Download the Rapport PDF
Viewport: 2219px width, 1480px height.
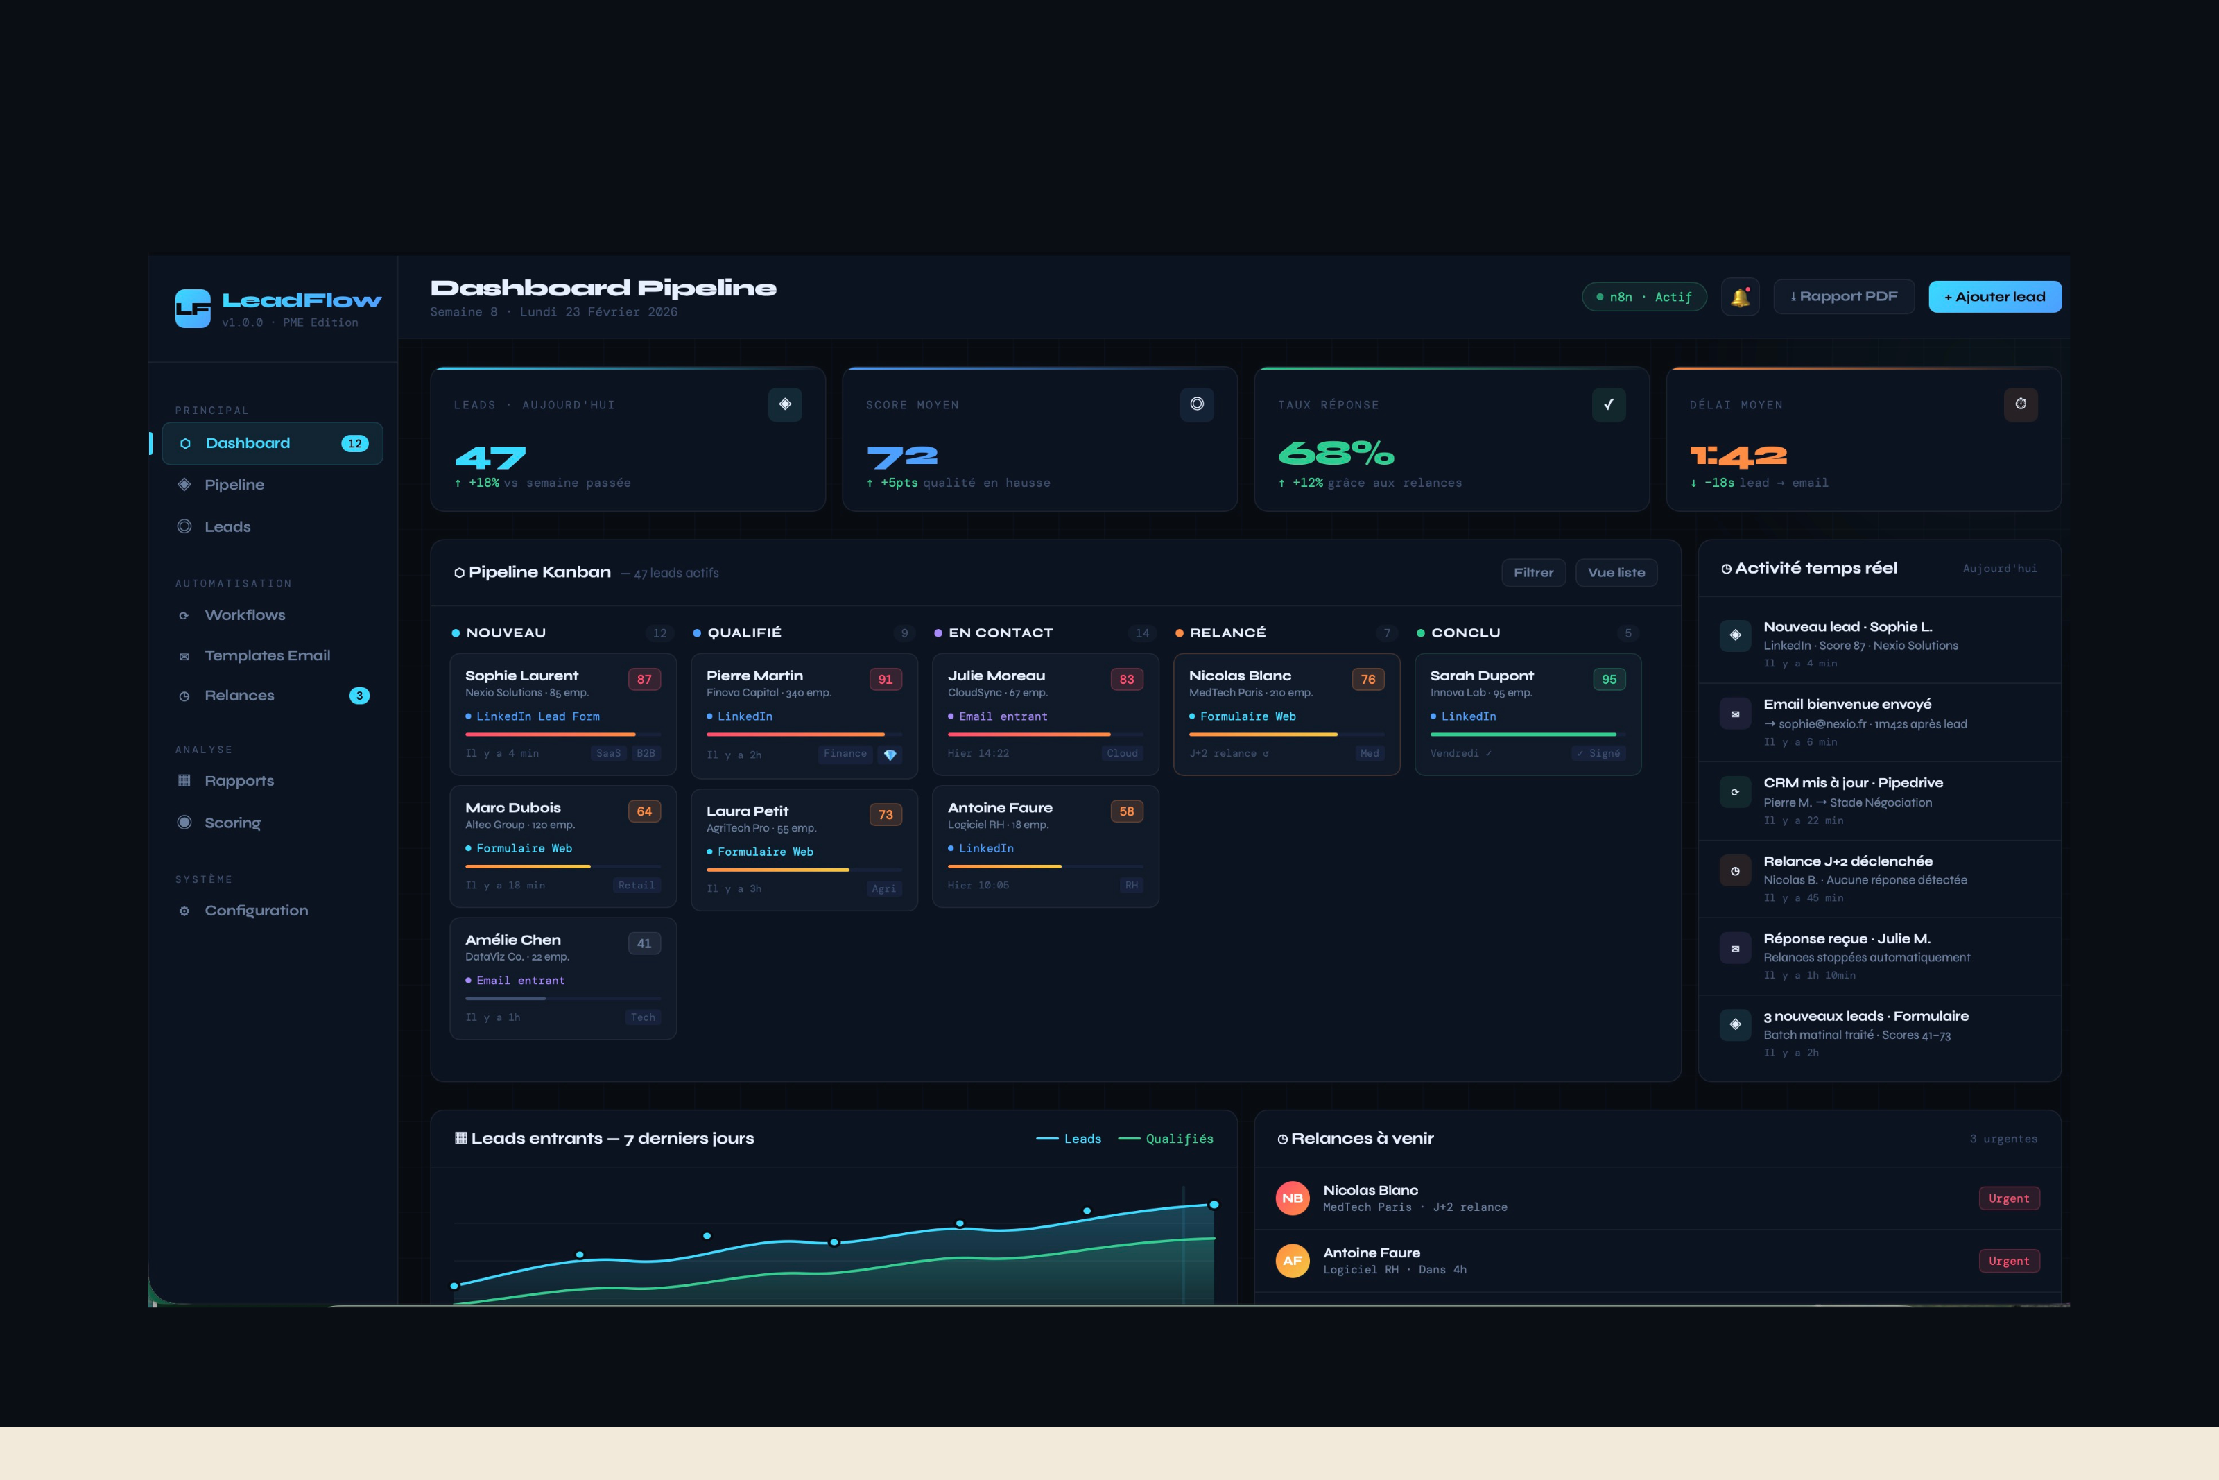click(x=1842, y=295)
